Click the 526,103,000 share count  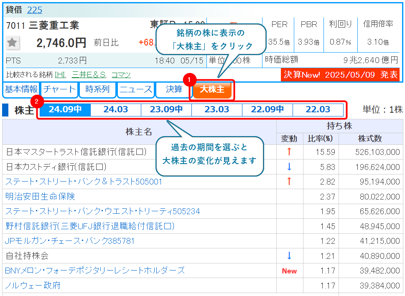(x=377, y=152)
